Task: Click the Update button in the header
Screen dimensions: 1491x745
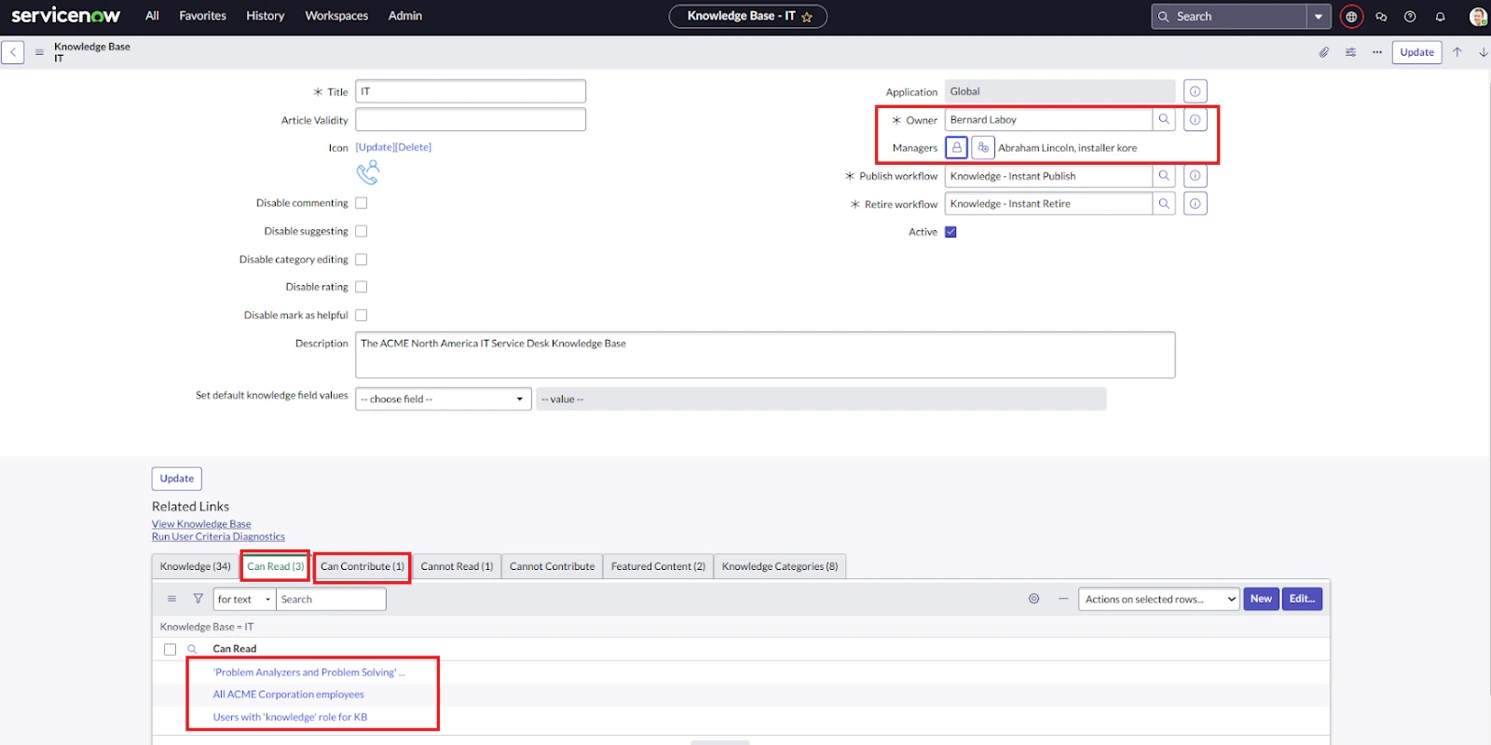Action: click(x=1416, y=52)
